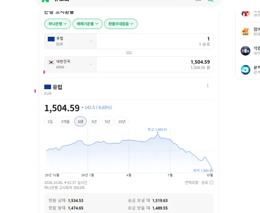Image resolution: width=260 pixels, height=213 pixels.
Task: Select the 1년 chart period
Action: click(x=81, y=122)
